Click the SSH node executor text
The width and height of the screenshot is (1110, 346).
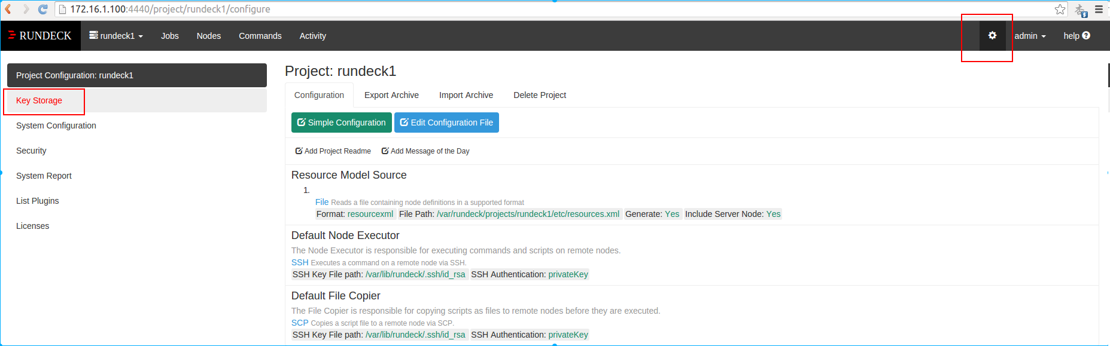tap(300, 262)
